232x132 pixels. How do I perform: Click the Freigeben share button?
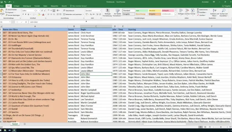(226, 6)
